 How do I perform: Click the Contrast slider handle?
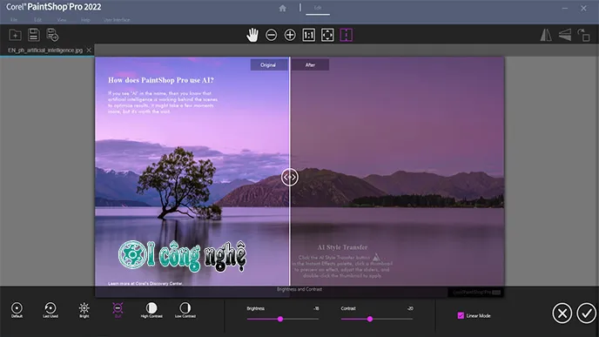coord(370,319)
